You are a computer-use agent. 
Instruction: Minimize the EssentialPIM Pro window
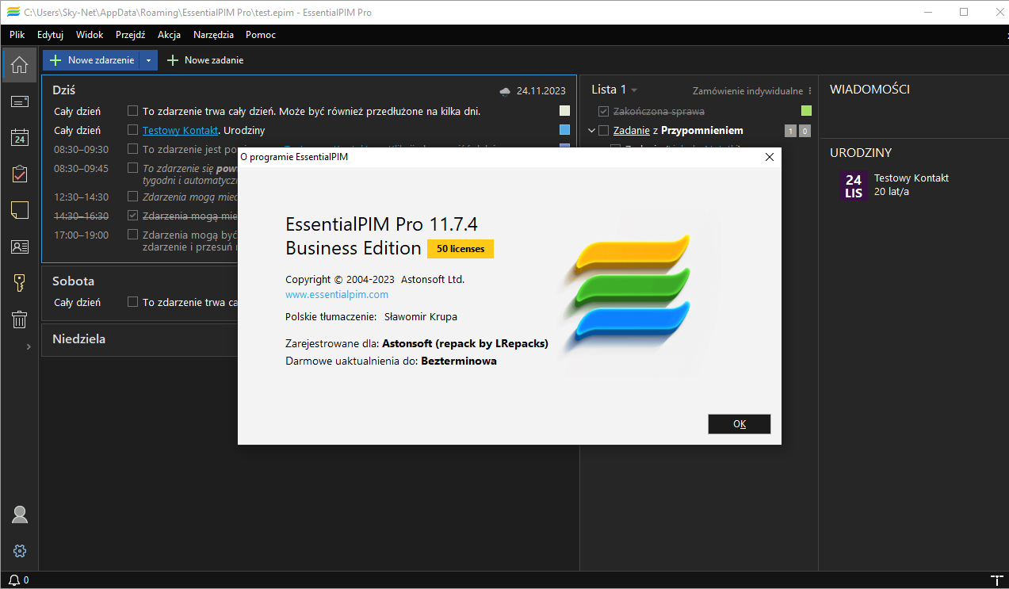click(x=928, y=12)
